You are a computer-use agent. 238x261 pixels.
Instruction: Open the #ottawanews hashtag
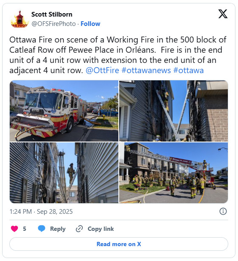coord(146,70)
